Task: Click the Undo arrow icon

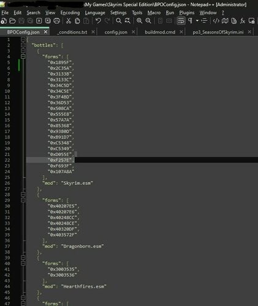Action: 98,21
